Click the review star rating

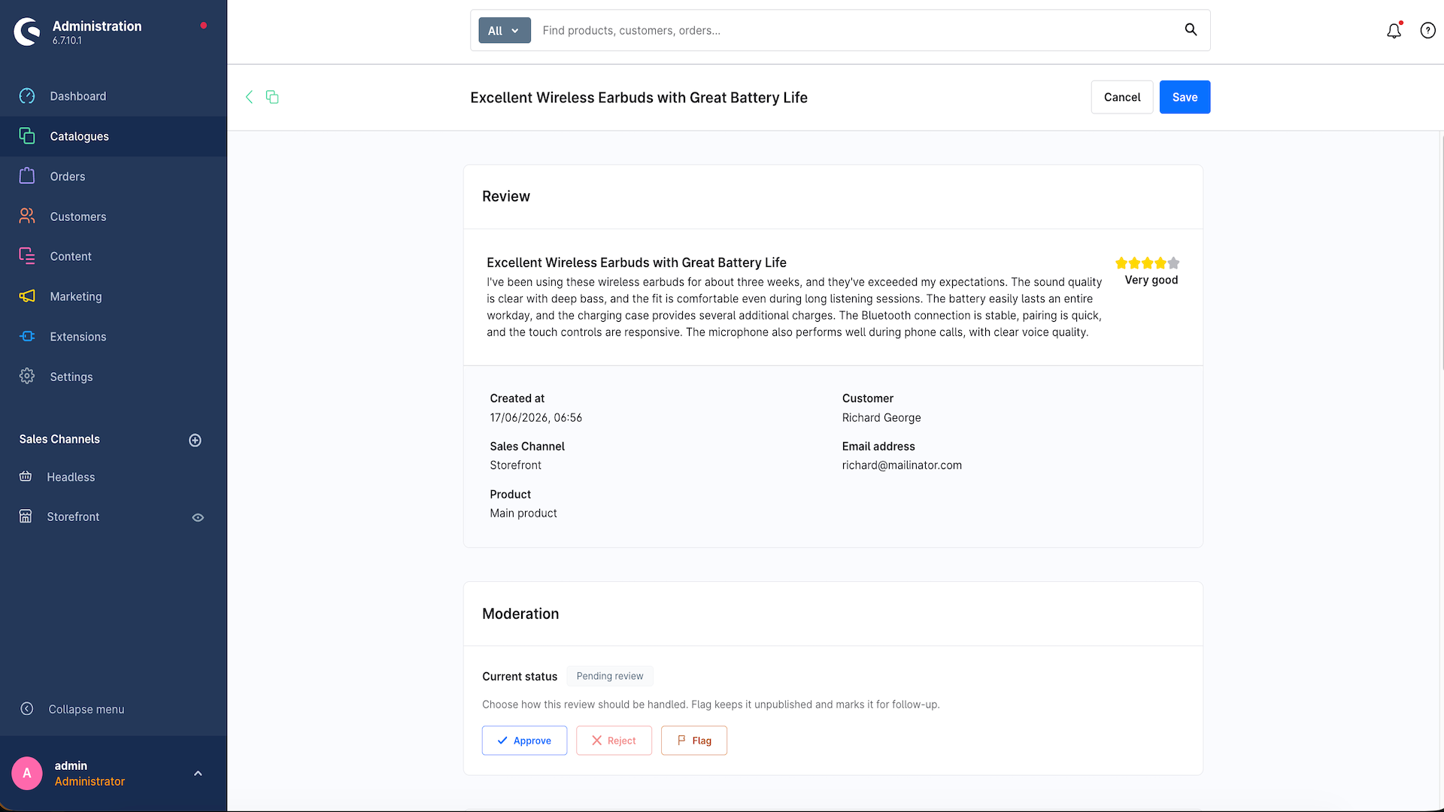pos(1148,263)
